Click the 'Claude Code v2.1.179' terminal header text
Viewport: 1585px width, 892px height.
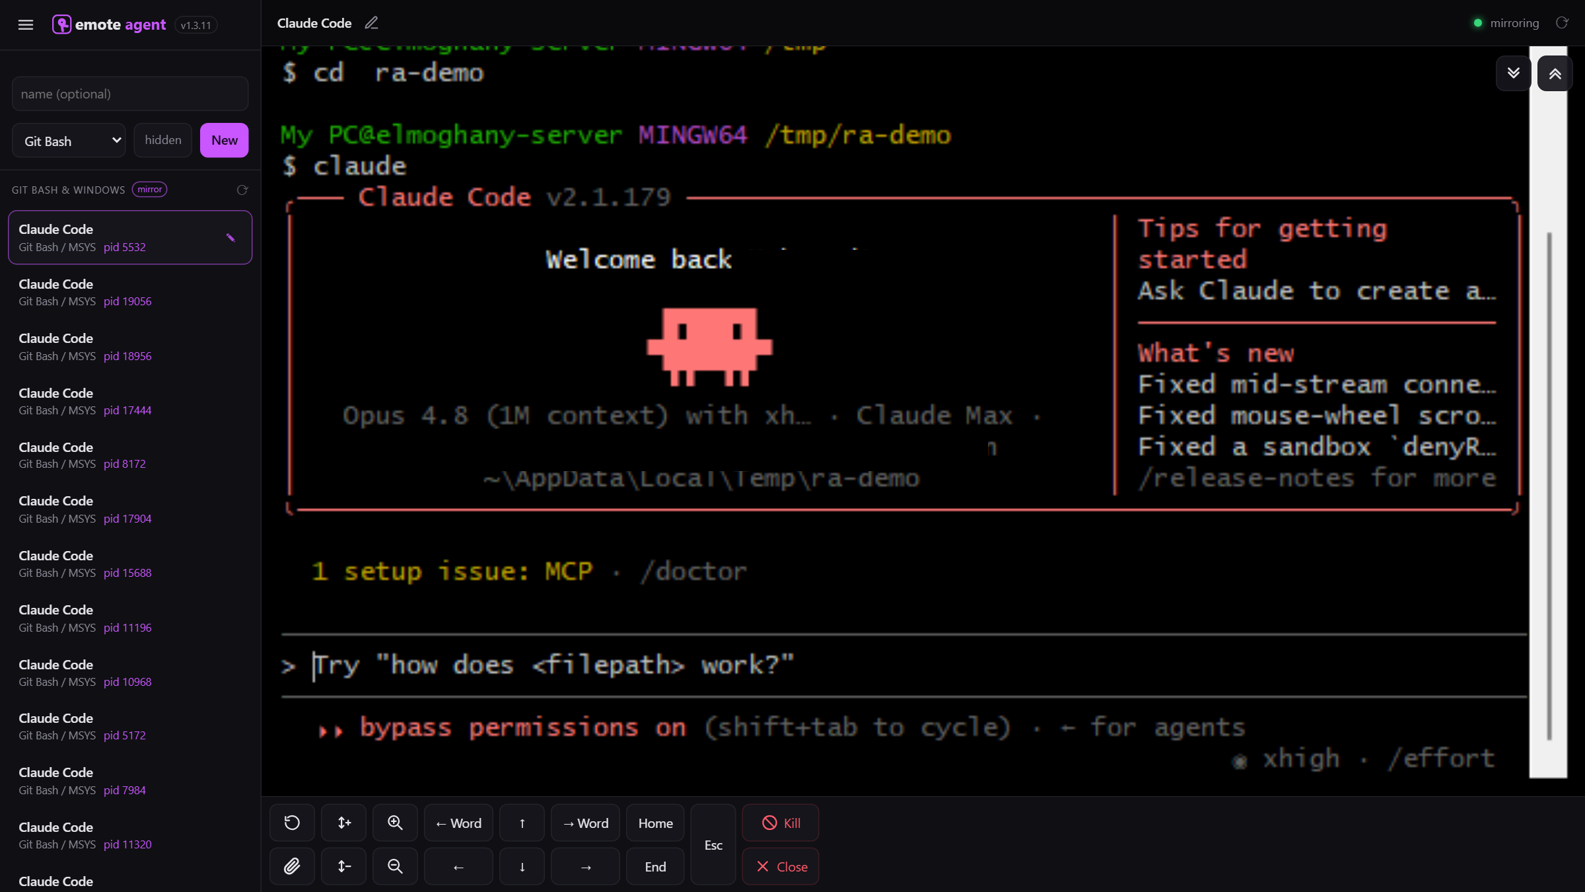click(514, 197)
